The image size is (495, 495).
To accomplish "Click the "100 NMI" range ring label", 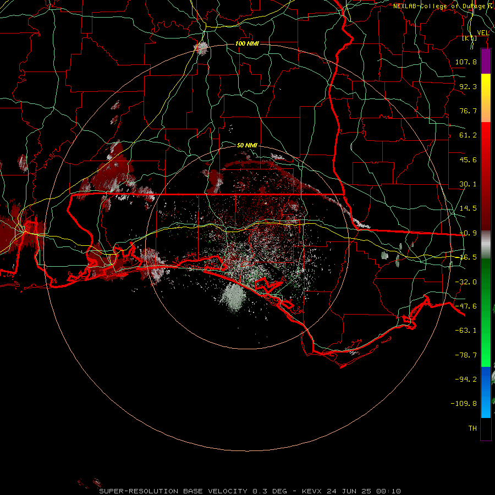I will [247, 43].
